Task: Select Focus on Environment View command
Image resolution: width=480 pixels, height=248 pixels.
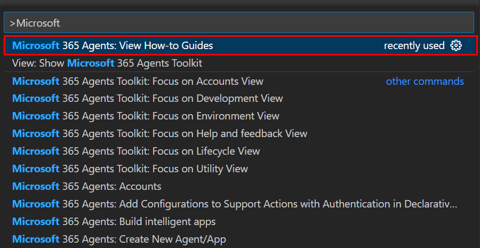Action: [146, 116]
